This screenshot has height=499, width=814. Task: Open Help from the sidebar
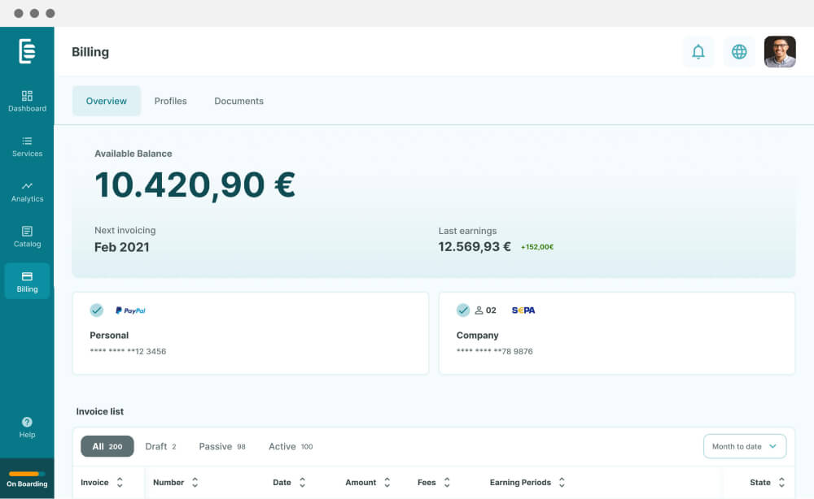pyautogui.click(x=27, y=427)
